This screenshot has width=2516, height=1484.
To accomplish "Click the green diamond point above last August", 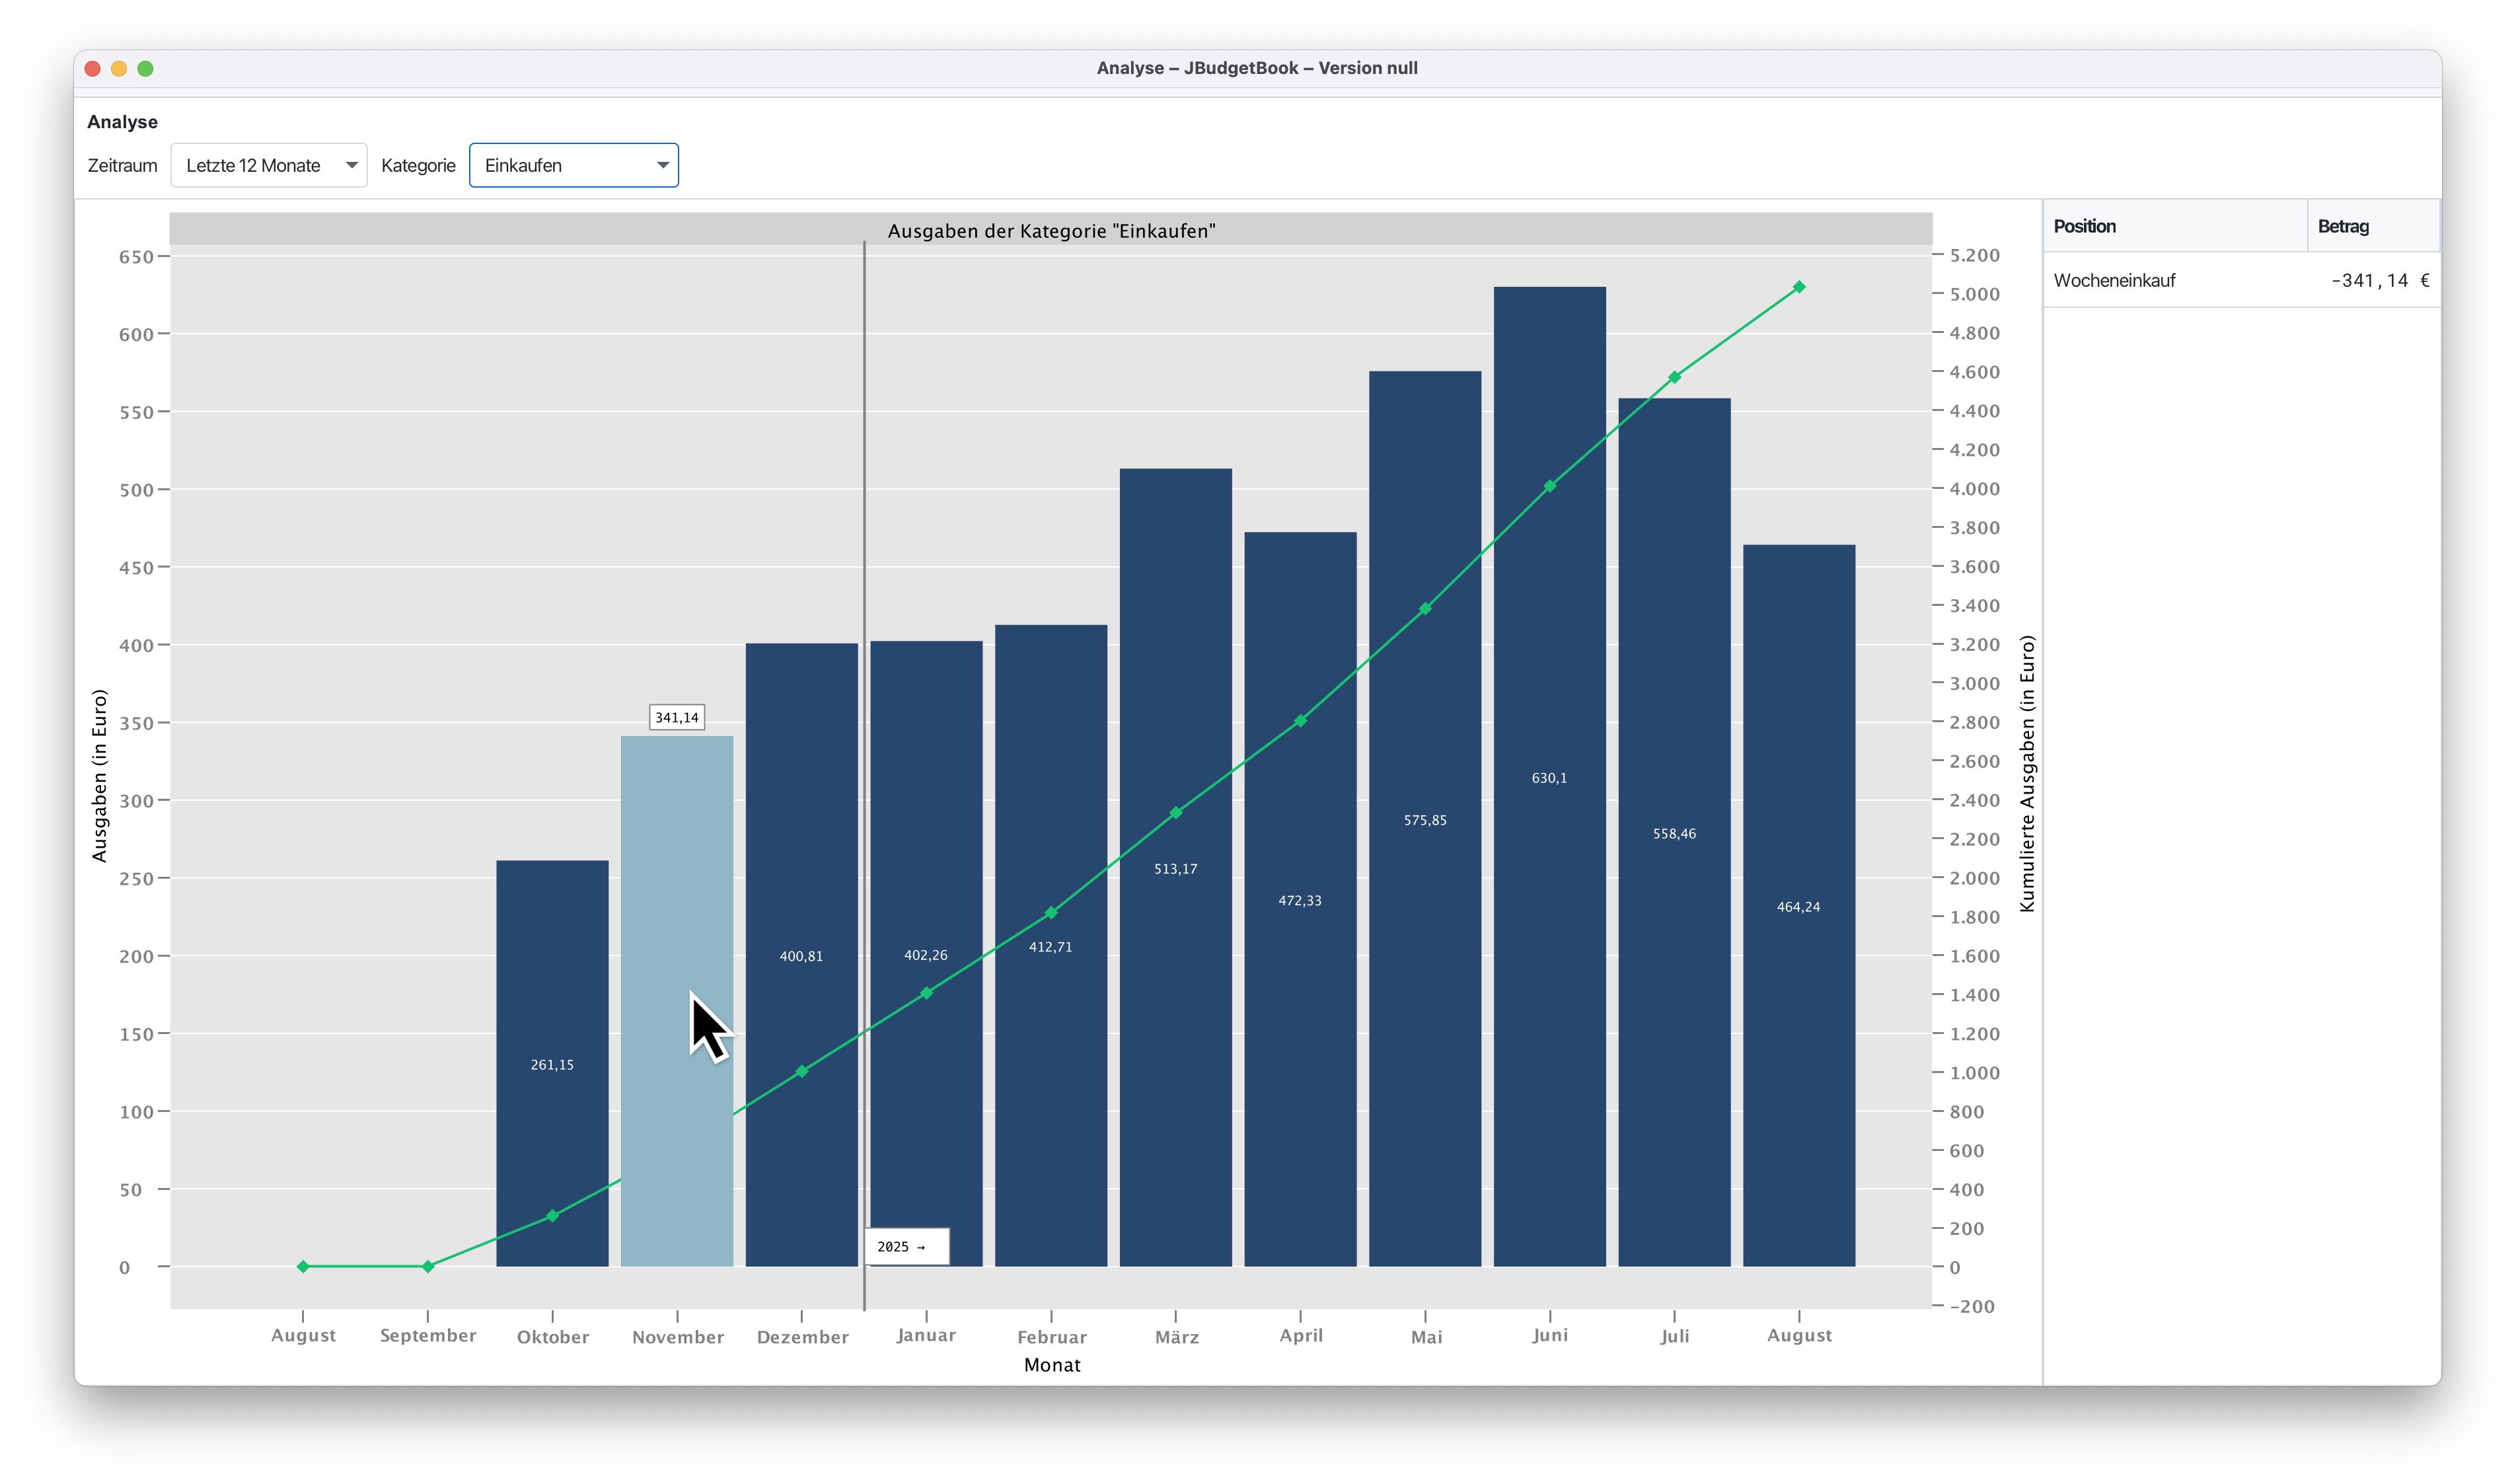I will click(1799, 287).
